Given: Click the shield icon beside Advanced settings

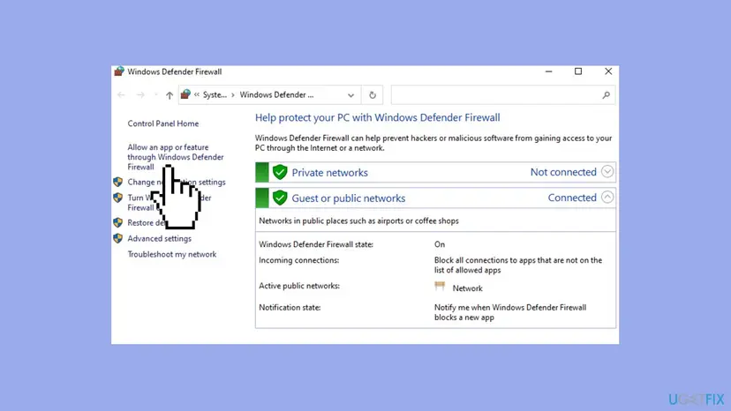Looking at the screenshot, I should click(x=117, y=238).
